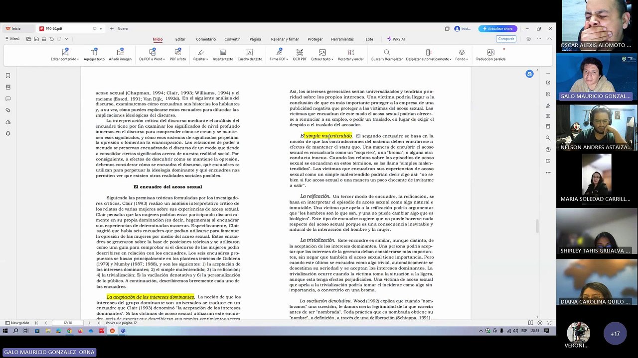Switch to the Comentario tab

(x=206, y=39)
